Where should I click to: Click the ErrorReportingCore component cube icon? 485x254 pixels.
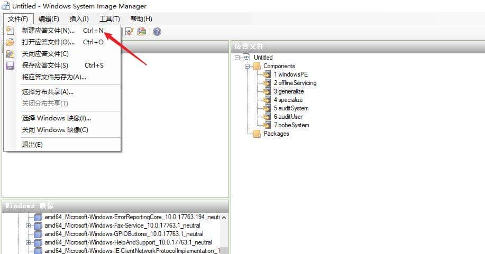coord(38,217)
